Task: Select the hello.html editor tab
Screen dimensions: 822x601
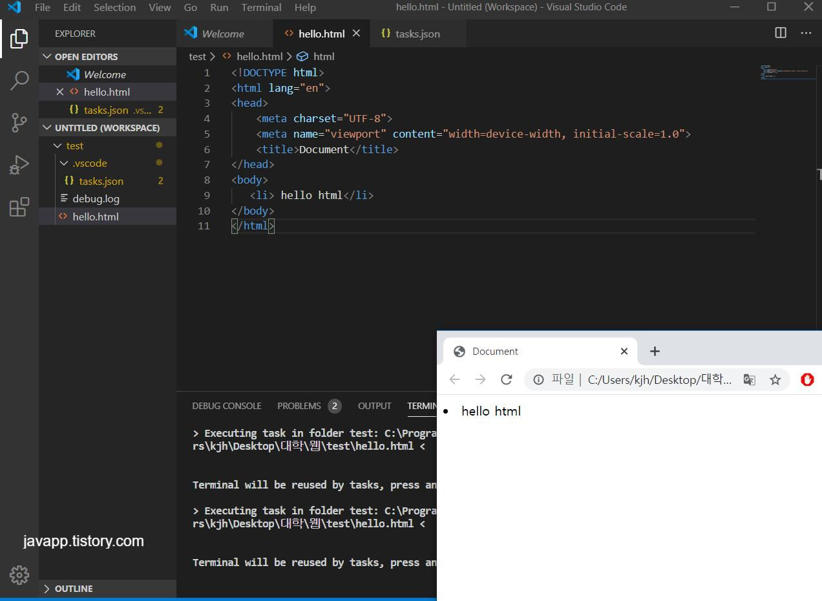Action: tap(321, 34)
